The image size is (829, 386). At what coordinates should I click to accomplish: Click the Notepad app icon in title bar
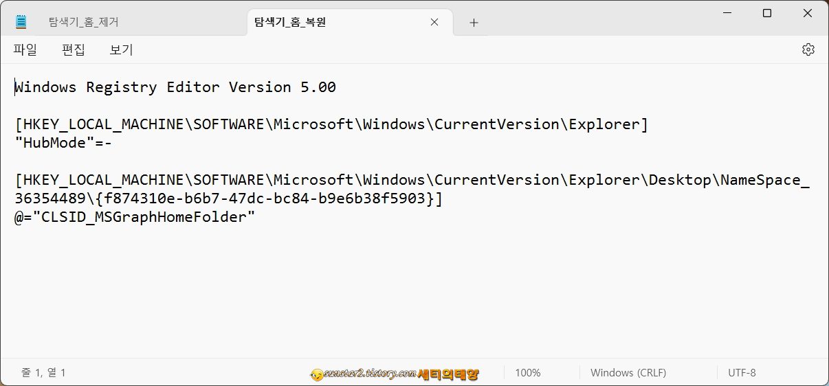click(21, 22)
